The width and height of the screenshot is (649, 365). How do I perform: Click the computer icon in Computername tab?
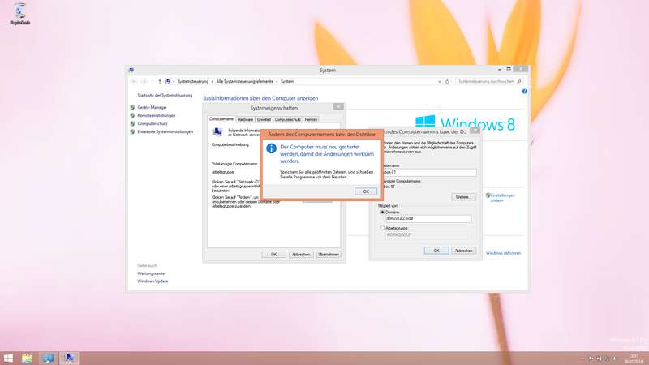pyautogui.click(x=217, y=132)
